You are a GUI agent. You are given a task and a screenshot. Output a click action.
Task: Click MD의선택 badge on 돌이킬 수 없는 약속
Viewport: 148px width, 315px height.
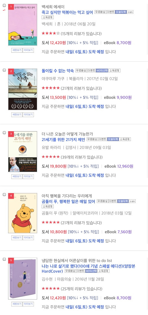coord(102,70)
